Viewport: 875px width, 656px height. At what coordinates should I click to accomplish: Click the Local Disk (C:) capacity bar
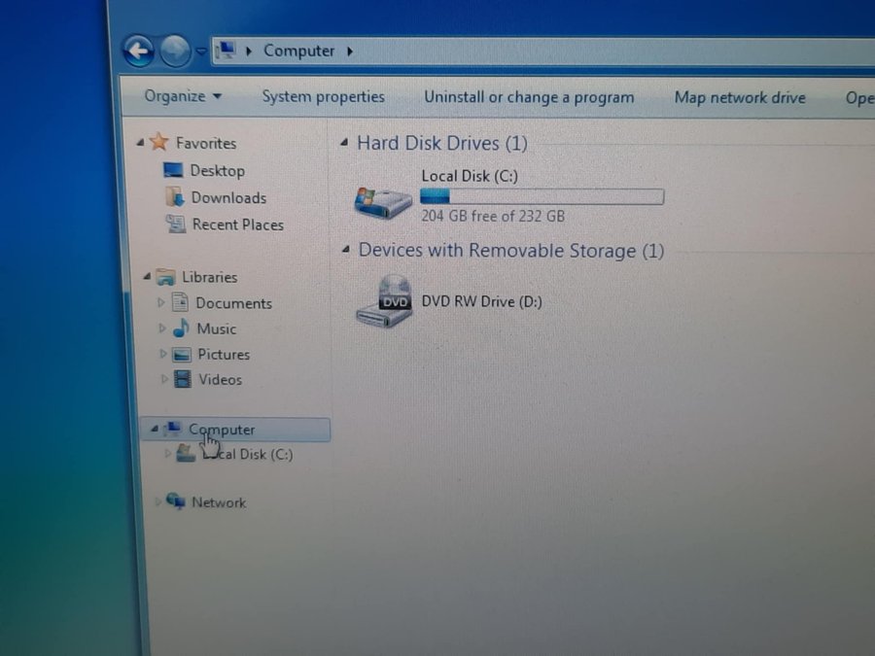pos(542,197)
